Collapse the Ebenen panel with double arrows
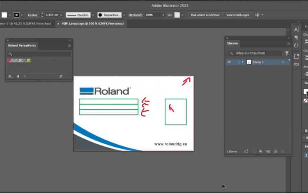Image resolution: width=308 pixels, height=193 pixels. click(289, 38)
